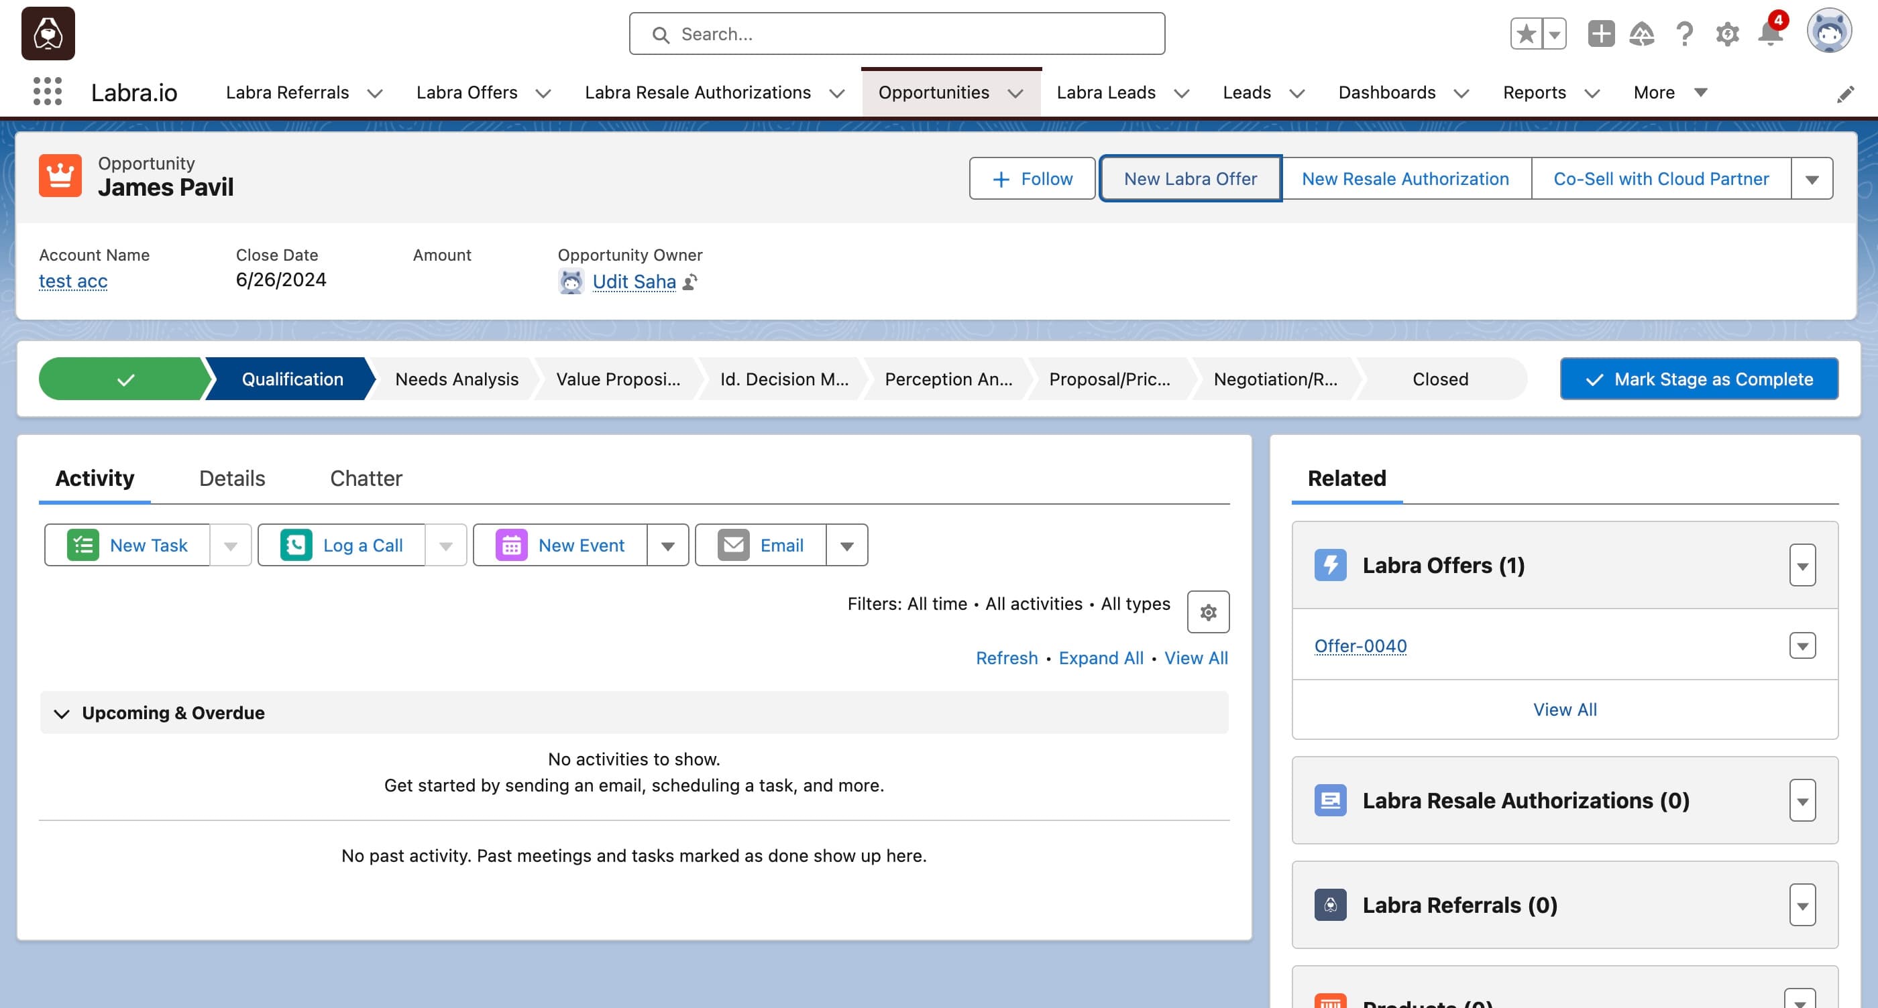The image size is (1878, 1008).
Task: Open activity timeline settings gear
Action: click(x=1208, y=612)
